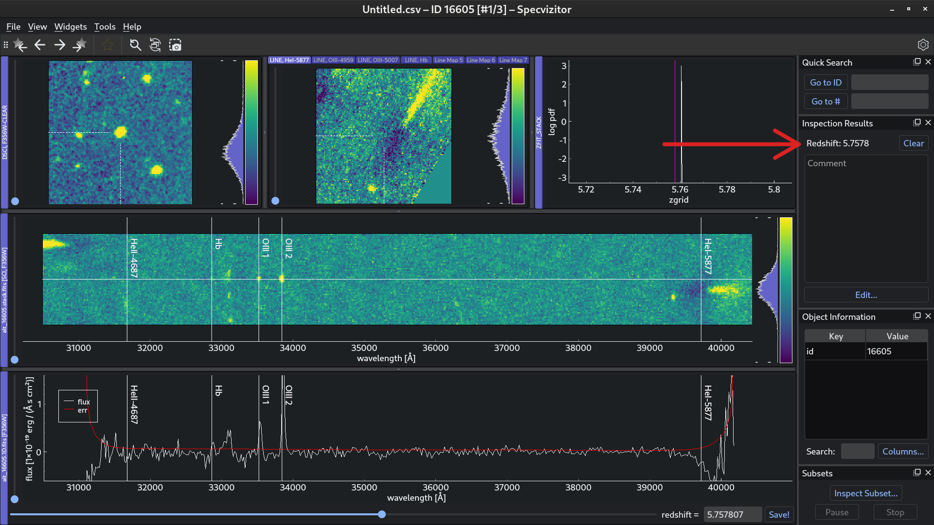Open the File menu

[13, 27]
